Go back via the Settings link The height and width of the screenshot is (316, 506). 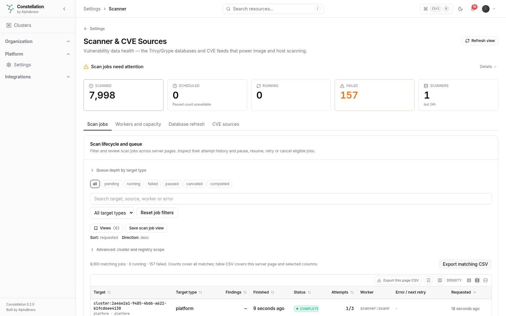[x=94, y=29]
